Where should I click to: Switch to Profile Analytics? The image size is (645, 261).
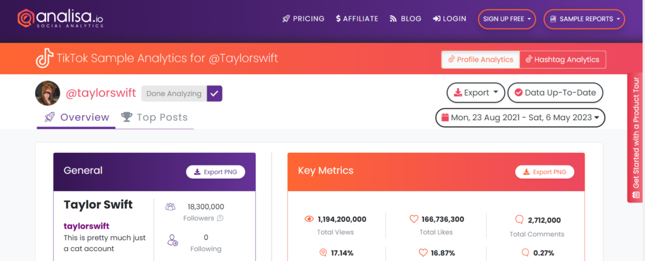[481, 60]
